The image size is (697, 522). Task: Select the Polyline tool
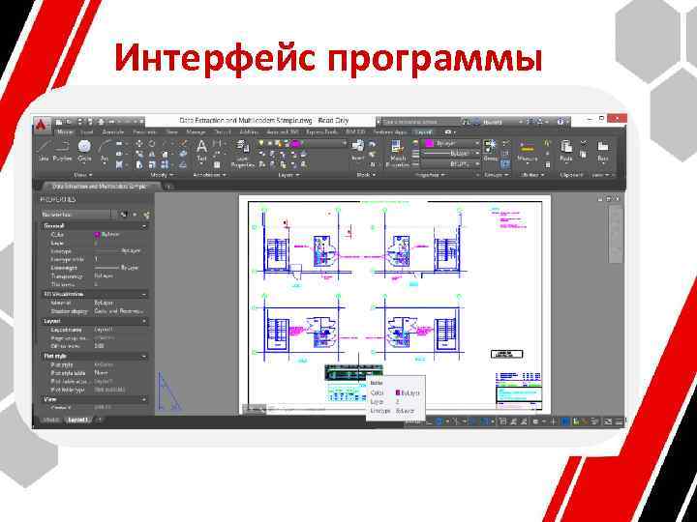tap(62, 151)
